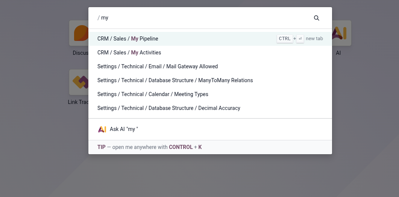The height and width of the screenshot is (197, 399).
Task: Click the AI label under app icon
Action: tap(338, 53)
